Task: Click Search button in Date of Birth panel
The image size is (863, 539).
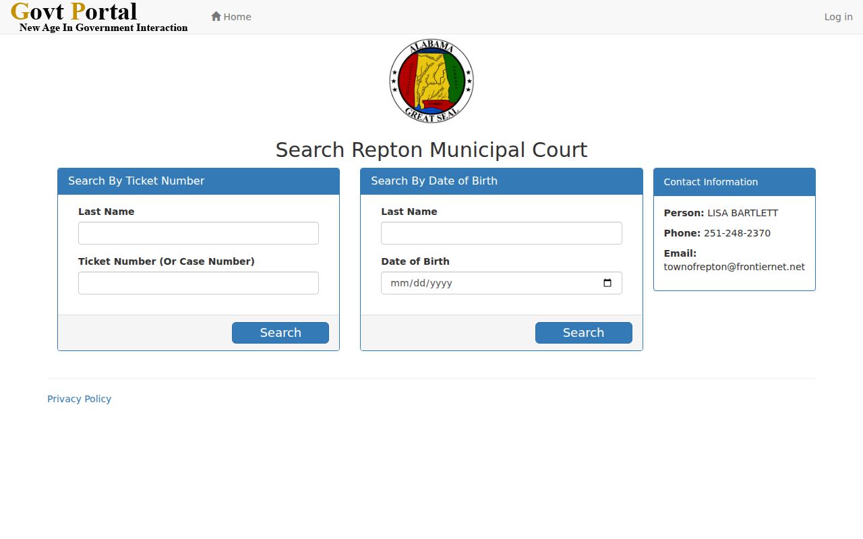Action: [584, 333]
